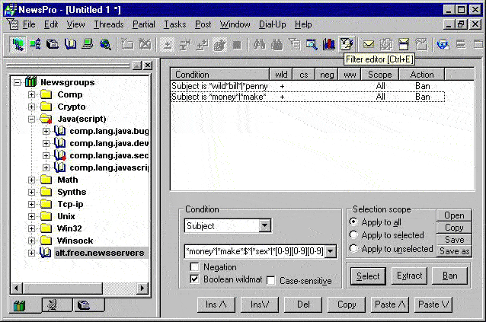Switch to the black box bottom tab
The image size is (486, 322).
(84, 305)
